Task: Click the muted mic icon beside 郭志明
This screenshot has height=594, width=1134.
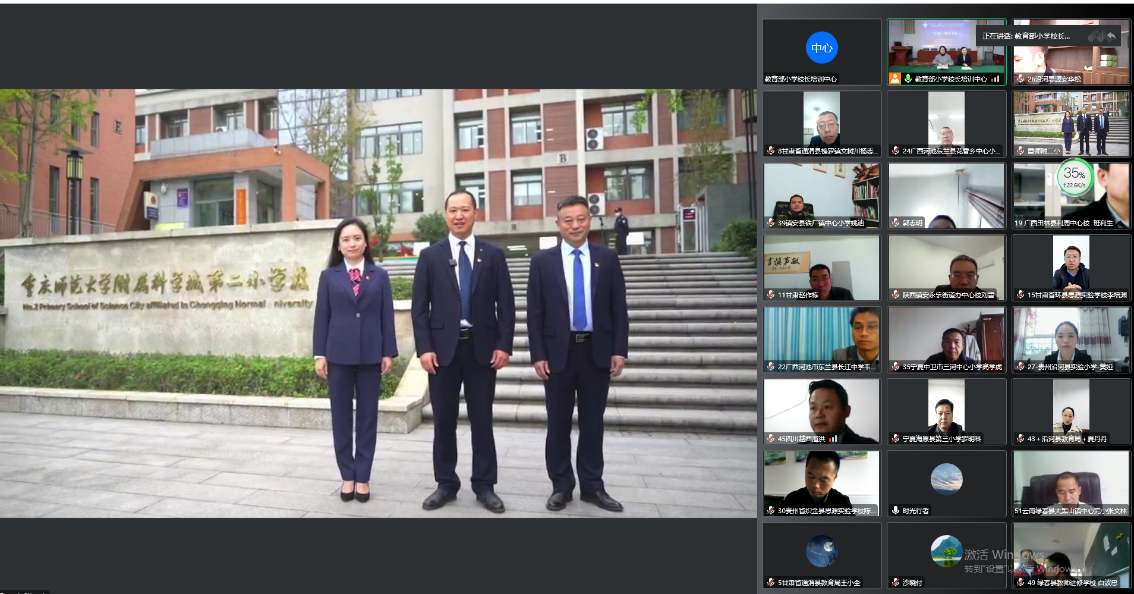Action: click(x=896, y=223)
